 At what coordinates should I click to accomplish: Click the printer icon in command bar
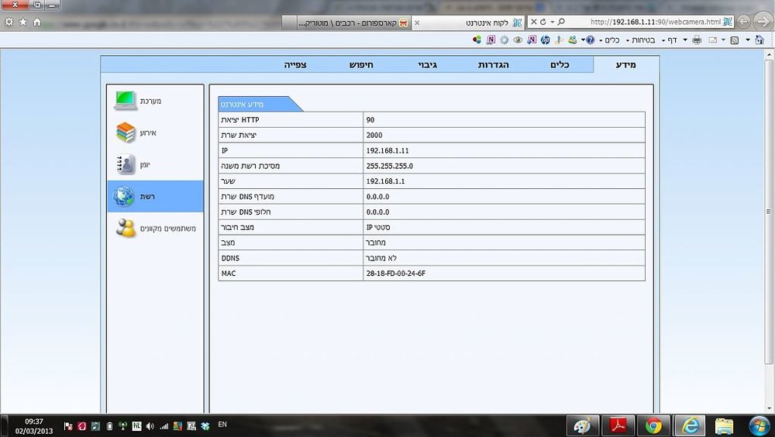point(697,40)
